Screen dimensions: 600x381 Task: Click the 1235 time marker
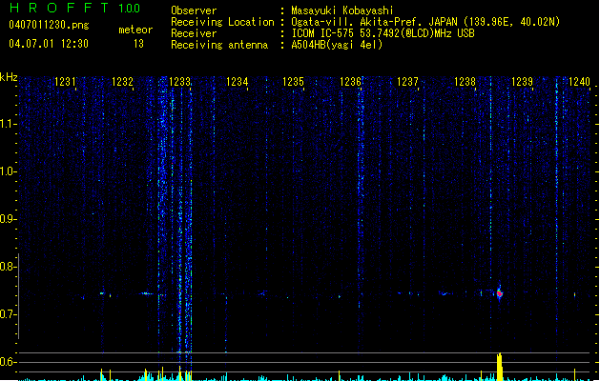point(293,82)
